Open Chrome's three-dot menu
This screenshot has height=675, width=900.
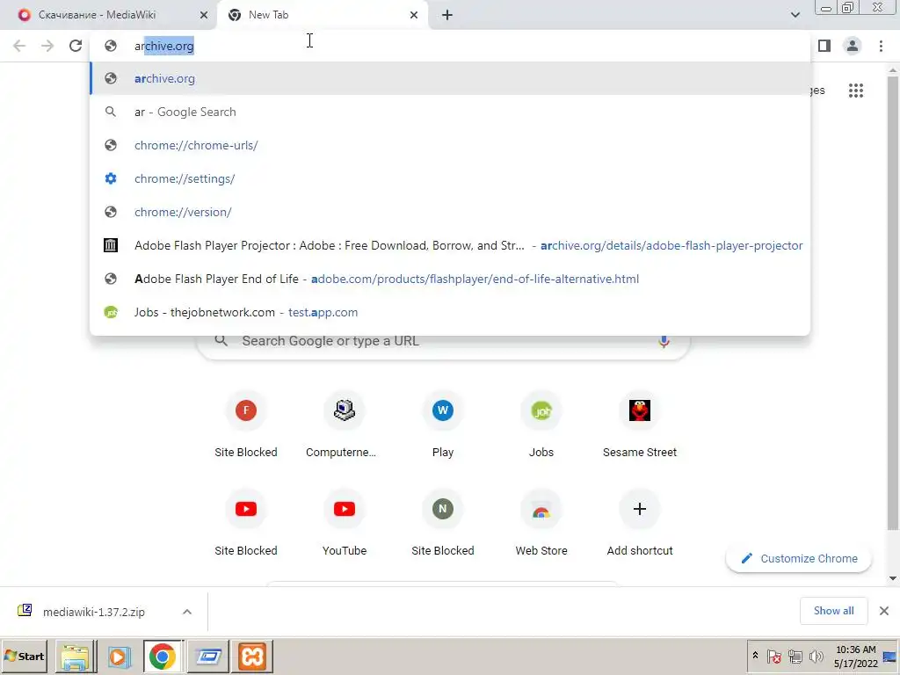point(881,46)
